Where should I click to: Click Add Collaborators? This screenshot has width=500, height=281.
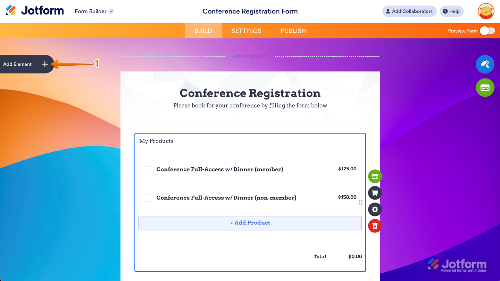click(x=409, y=11)
